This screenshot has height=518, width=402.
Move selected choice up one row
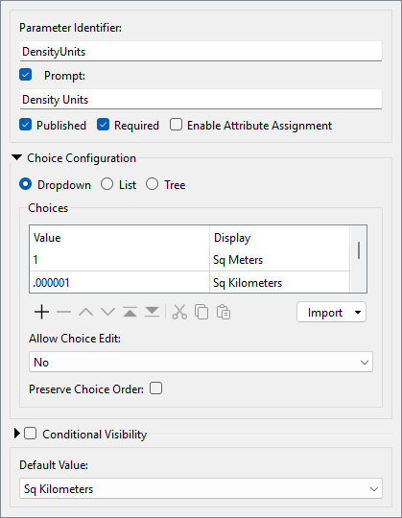pyautogui.click(x=86, y=312)
